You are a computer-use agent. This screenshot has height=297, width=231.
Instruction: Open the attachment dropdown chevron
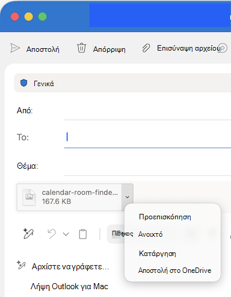point(128,197)
